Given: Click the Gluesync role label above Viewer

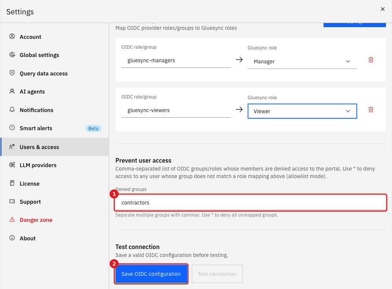Looking at the screenshot, I should coord(262,97).
